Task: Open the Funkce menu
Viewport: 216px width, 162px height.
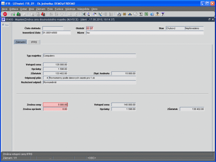Action: (59, 9)
